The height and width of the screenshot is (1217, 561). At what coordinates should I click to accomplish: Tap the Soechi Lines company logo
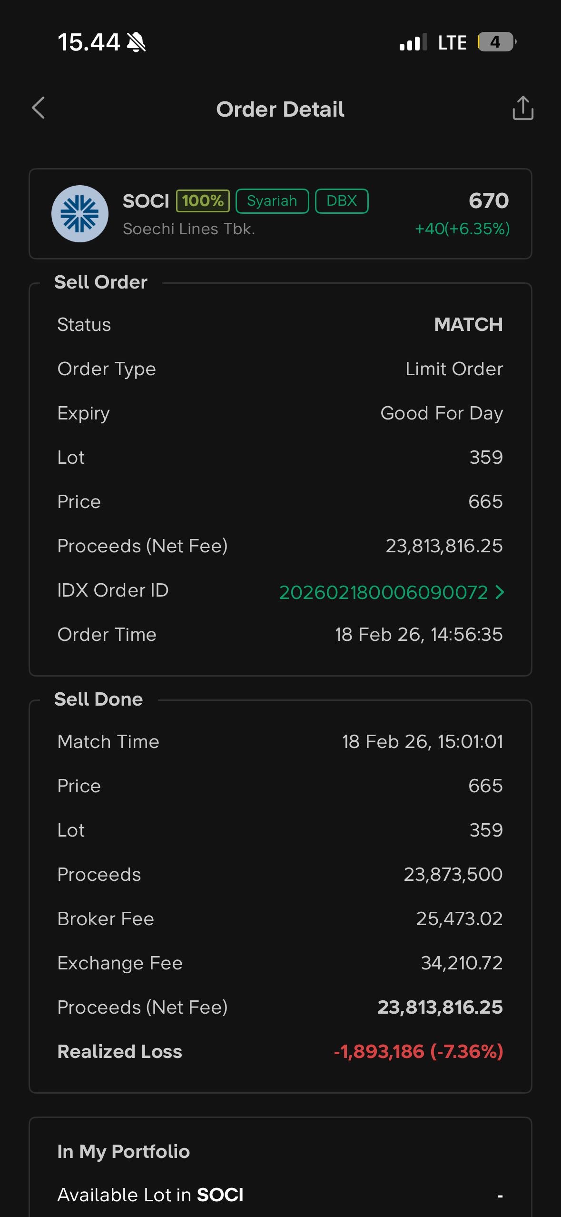[80, 214]
